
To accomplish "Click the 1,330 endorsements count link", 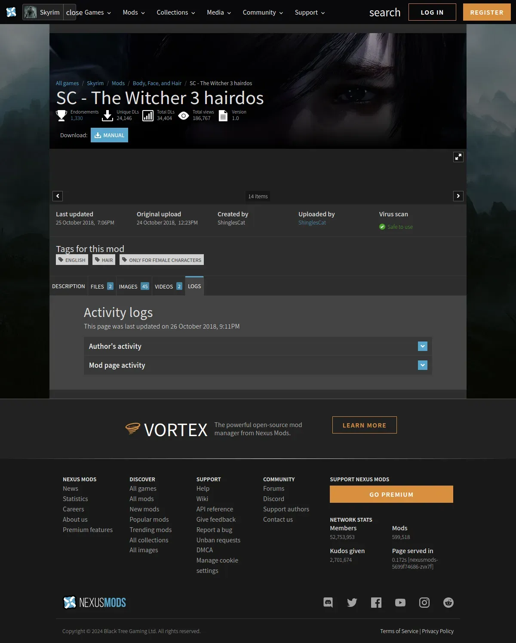I will tap(77, 118).
